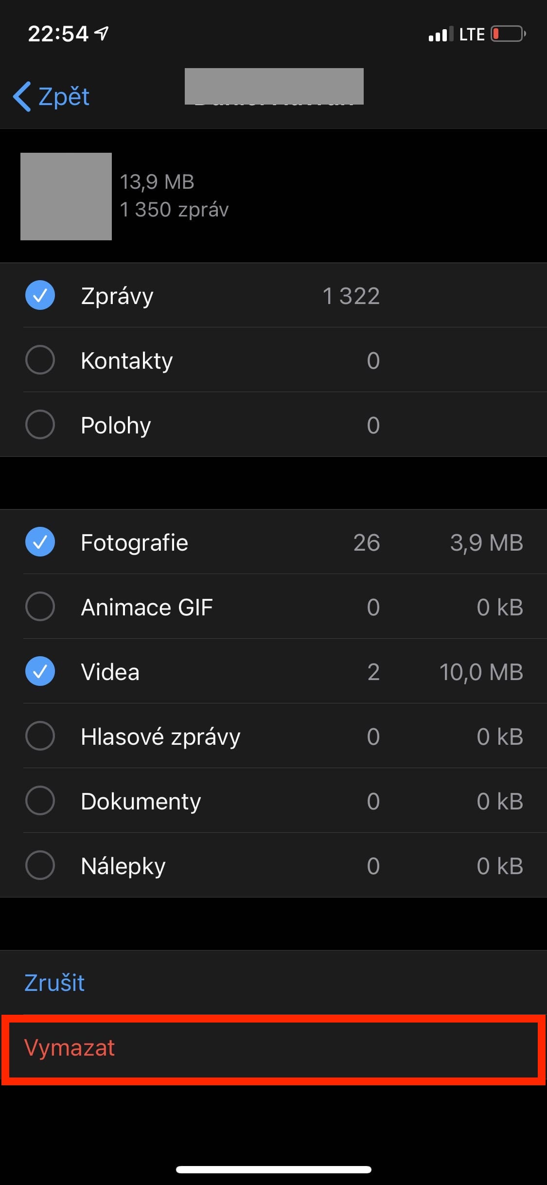Tap the location arrow status icon
The width and height of the screenshot is (547, 1185).
click(102, 34)
